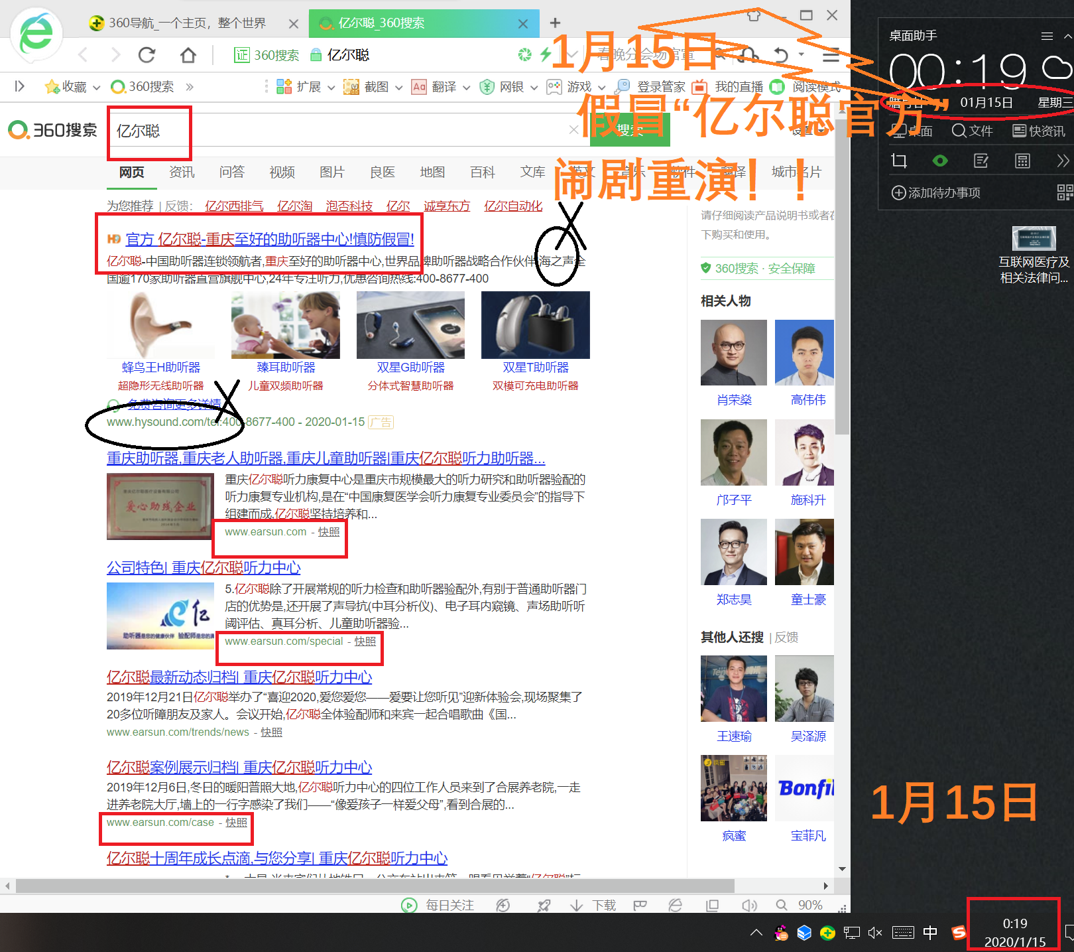The width and height of the screenshot is (1074, 952).
Task: Open the notes icon in desktop assistant
Action: tap(981, 161)
